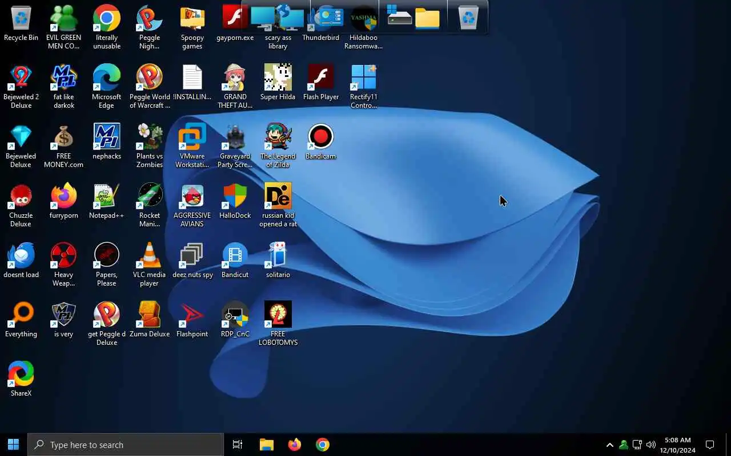Open the Spoopy games folder
The height and width of the screenshot is (456, 731).
pos(192,27)
